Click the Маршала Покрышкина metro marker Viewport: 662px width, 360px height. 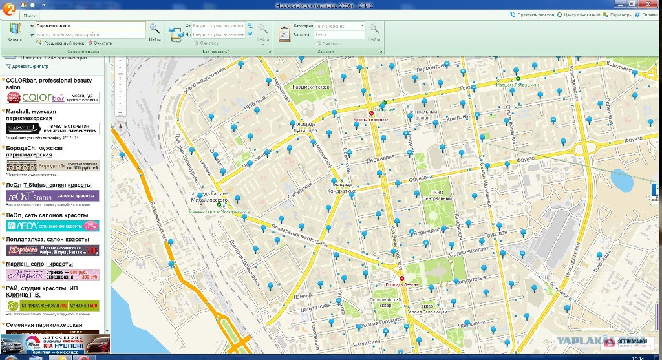click(518, 78)
